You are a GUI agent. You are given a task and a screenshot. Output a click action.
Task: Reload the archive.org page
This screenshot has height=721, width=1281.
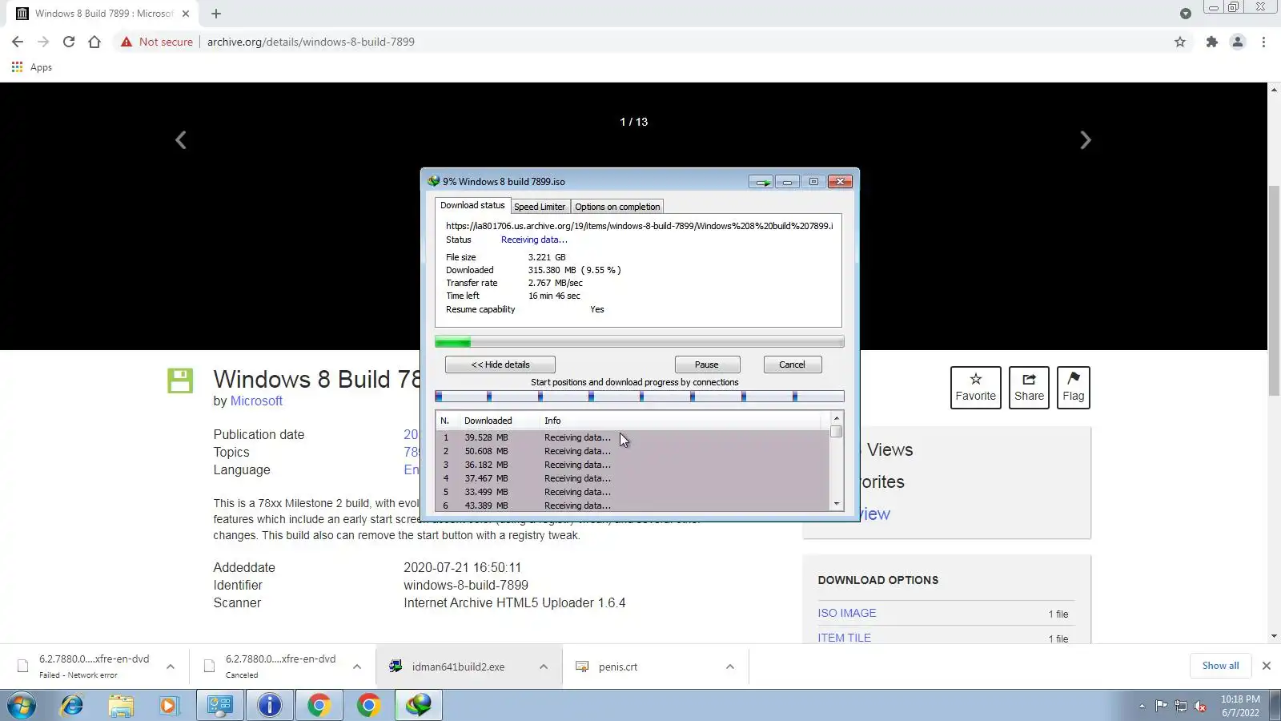[x=69, y=42]
